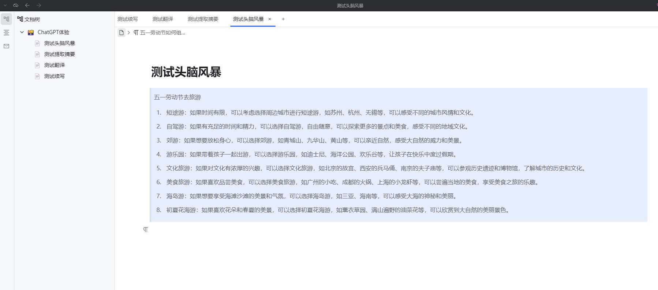Toggle the outline panel in left dock
The height and width of the screenshot is (290, 658).
click(7, 33)
